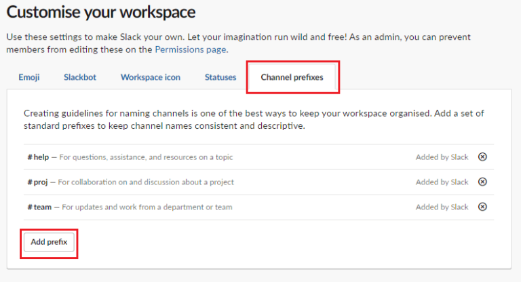
Task: Click the Channel prefixes tab
Action: (x=292, y=77)
